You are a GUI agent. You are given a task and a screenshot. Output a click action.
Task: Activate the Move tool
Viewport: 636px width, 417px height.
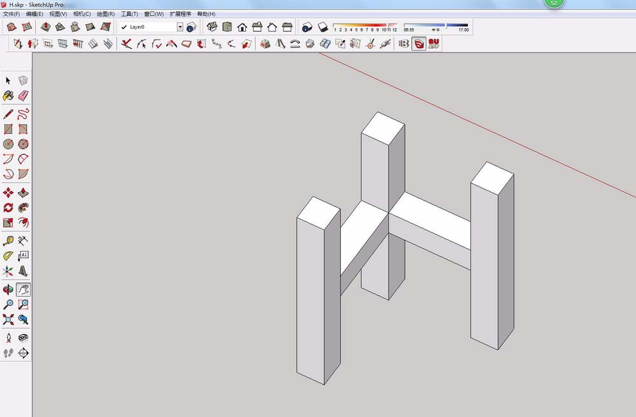[x=8, y=192]
